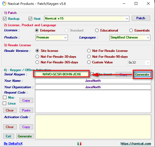Select the Educational license option
This screenshot has height=147, width=155.
(97, 30)
